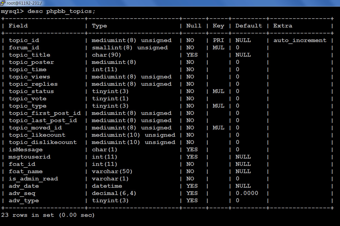Select the 'isMessage' field name
The image size is (340, 226).
coord(26,149)
